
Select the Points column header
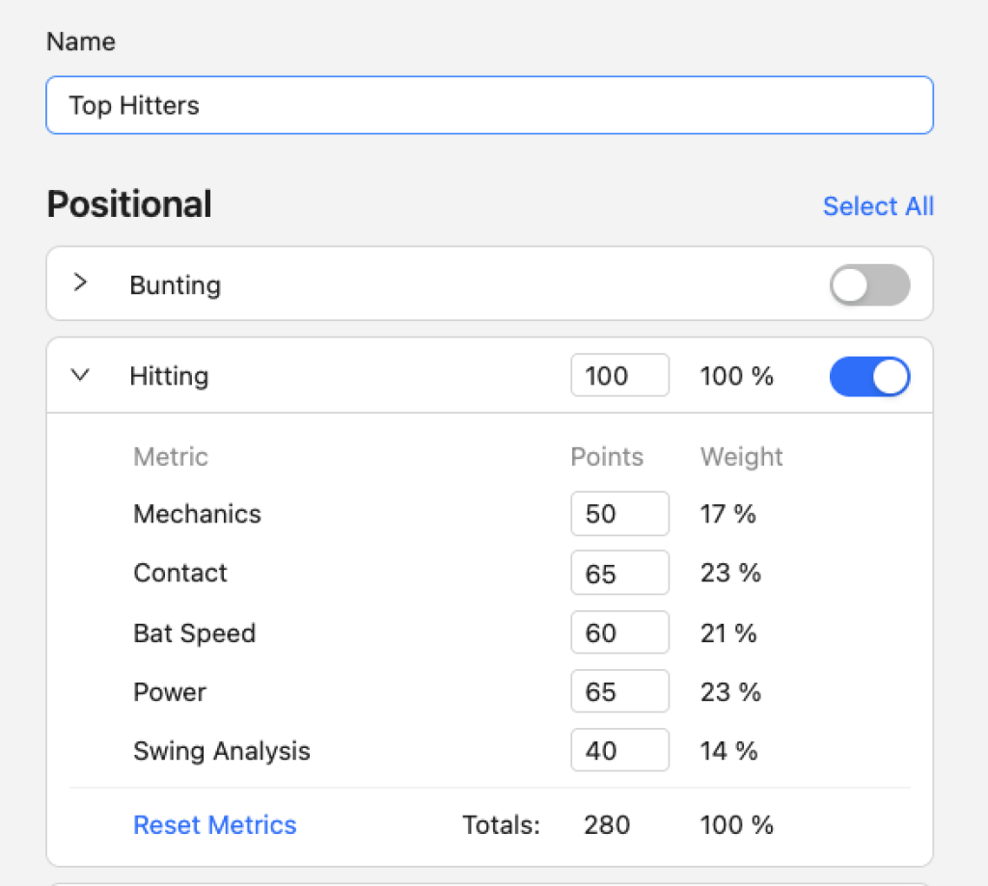606,457
